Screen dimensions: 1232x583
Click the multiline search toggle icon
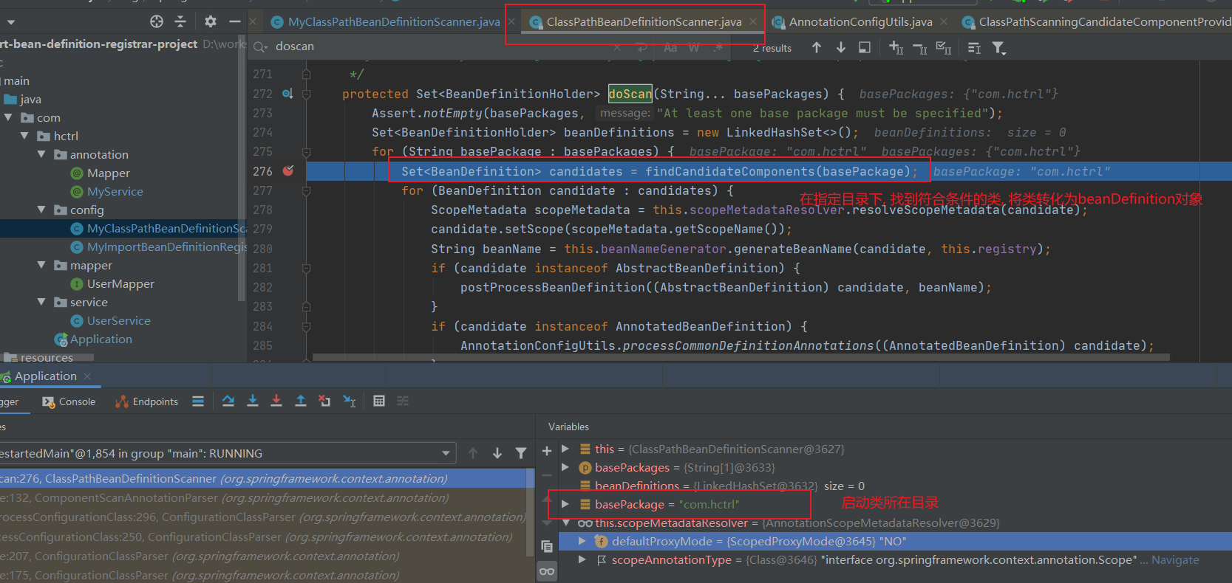974,48
